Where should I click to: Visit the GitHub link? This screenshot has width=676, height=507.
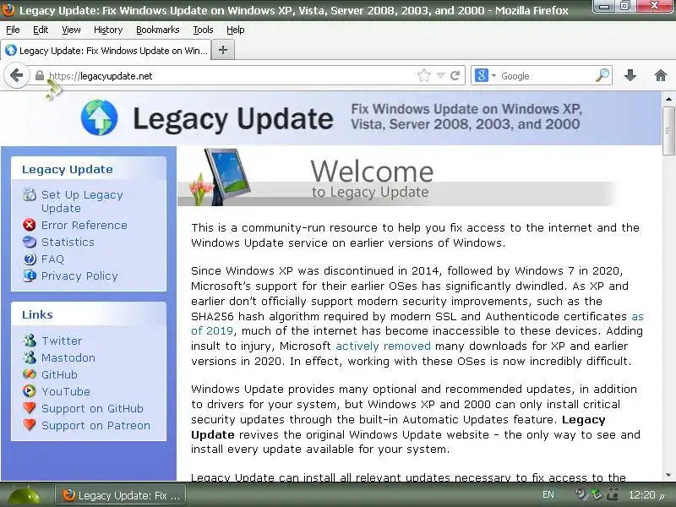pyautogui.click(x=59, y=374)
